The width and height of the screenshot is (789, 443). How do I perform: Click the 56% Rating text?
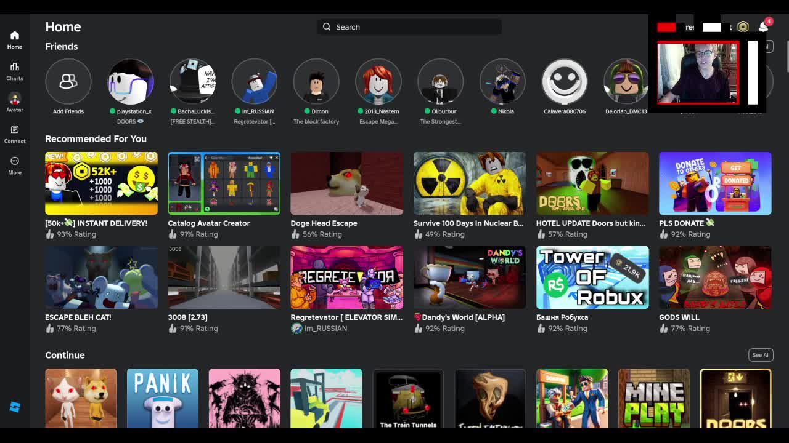pyautogui.click(x=322, y=234)
